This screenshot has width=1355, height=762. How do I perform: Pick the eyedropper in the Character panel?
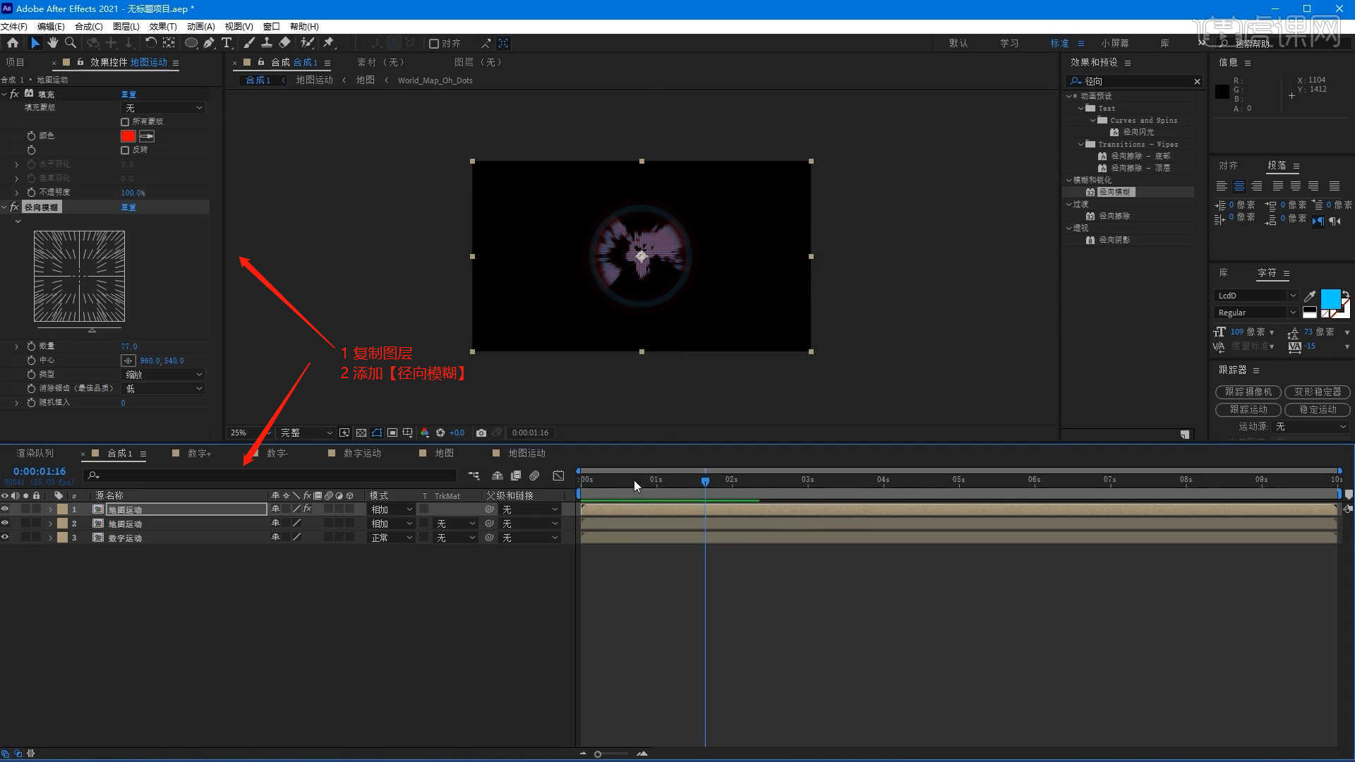[1310, 296]
